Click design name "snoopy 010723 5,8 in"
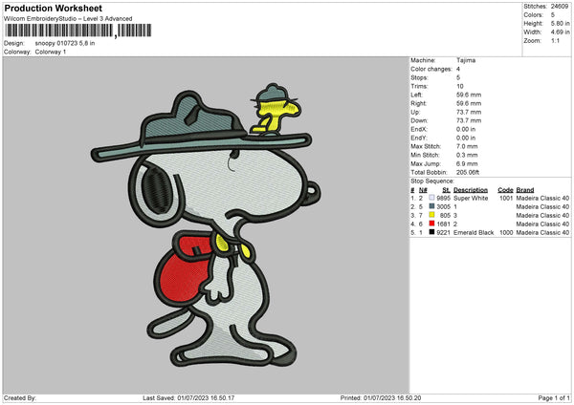574x405 pixels. pyautogui.click(x=65, y=43)
